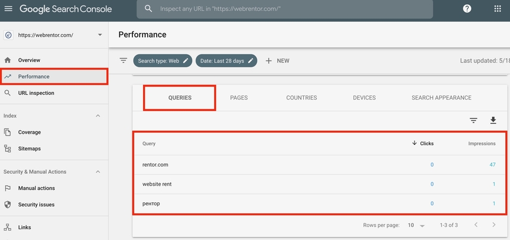Switch to the Pages tab

239,98
